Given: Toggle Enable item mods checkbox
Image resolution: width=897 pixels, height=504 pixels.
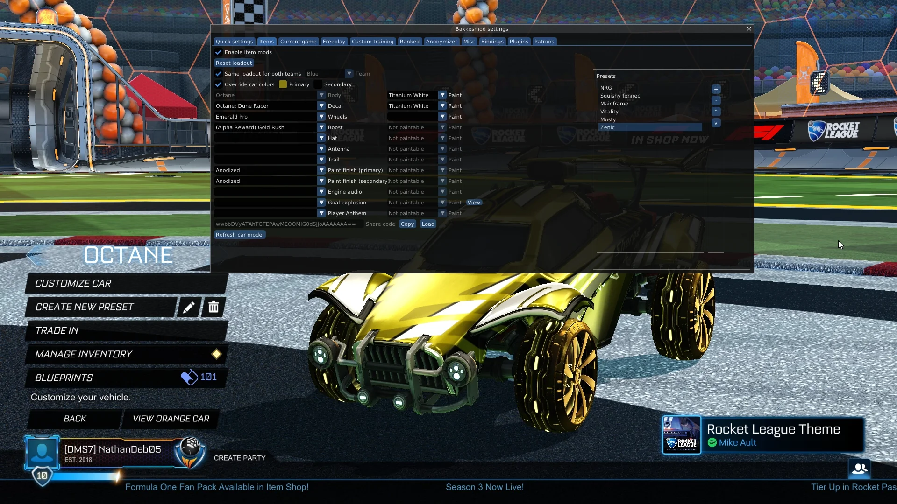Looking at the screenshot, I should (x=219, y=52).
